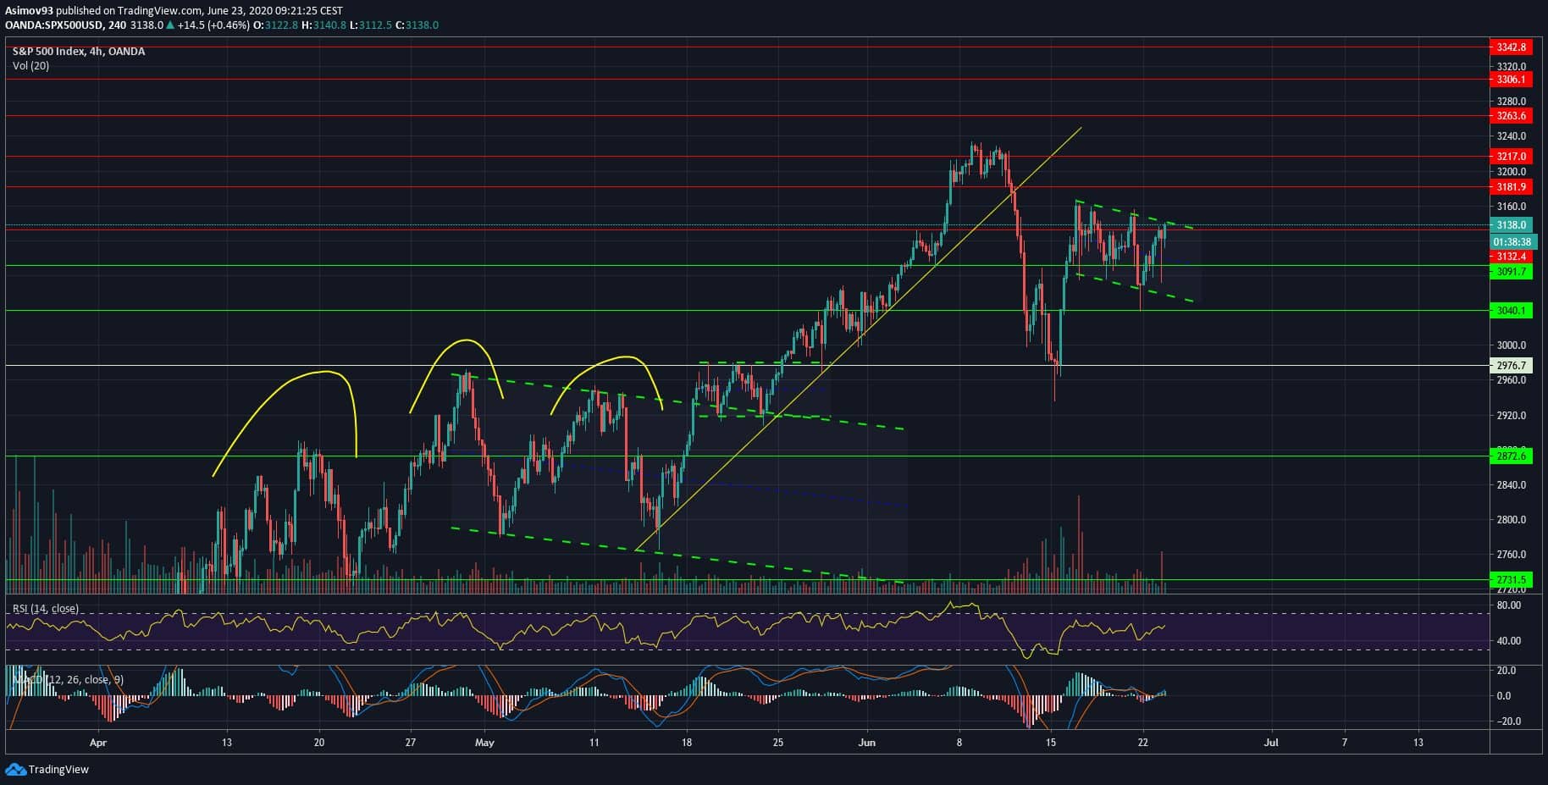This screenshot has width=1548, height=785.
Task: Select the 2731.5 green price label
Action: [x=1511, y=580]
